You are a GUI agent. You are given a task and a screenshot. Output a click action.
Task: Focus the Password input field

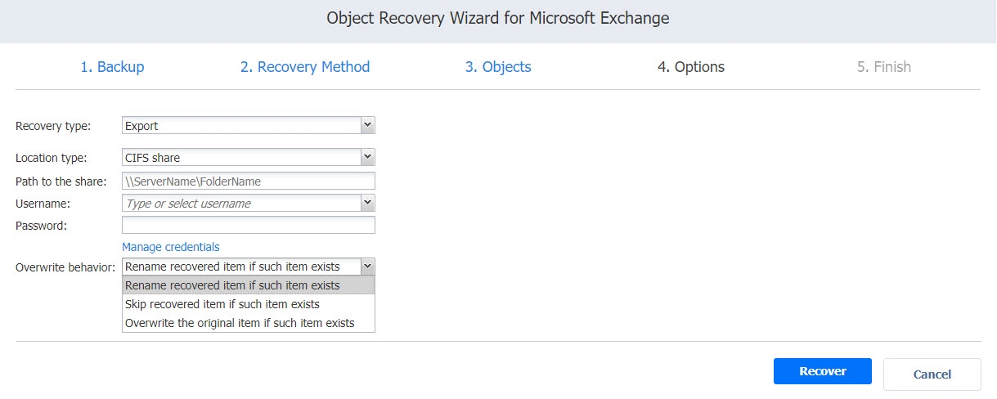[x=248, y=225]
